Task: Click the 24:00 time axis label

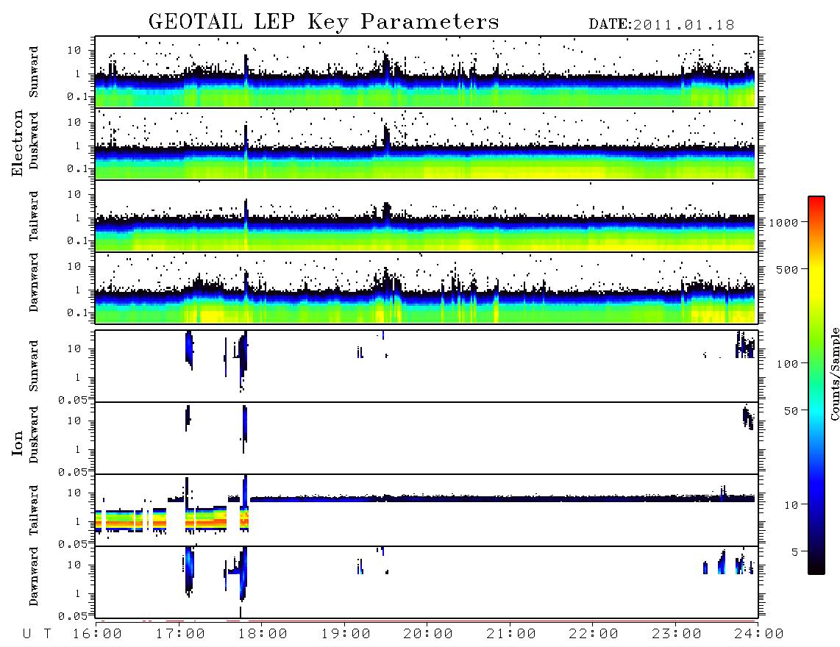Action: click(x=759, y=635)
